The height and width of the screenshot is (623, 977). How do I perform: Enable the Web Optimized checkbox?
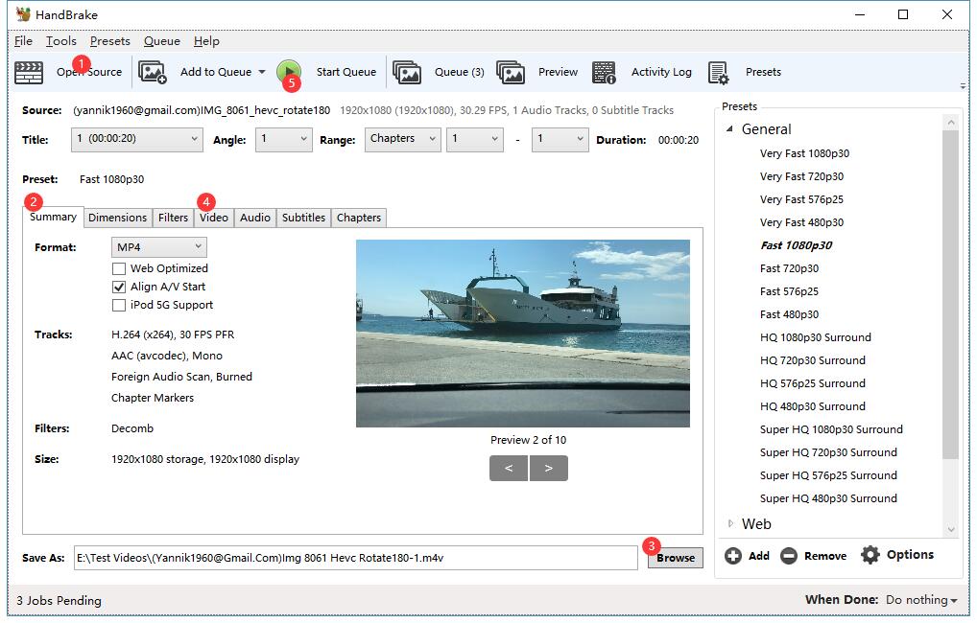[118, 269]
